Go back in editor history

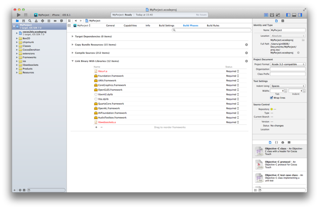coord(76,21)
